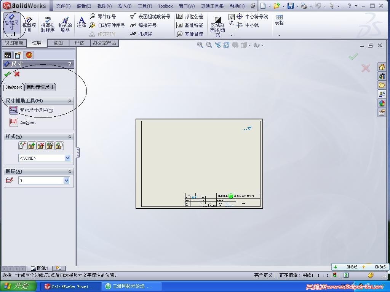This screenshot has width=390, height=292.
Task: Click the add sheet tab icon
Action: [59, 268]
